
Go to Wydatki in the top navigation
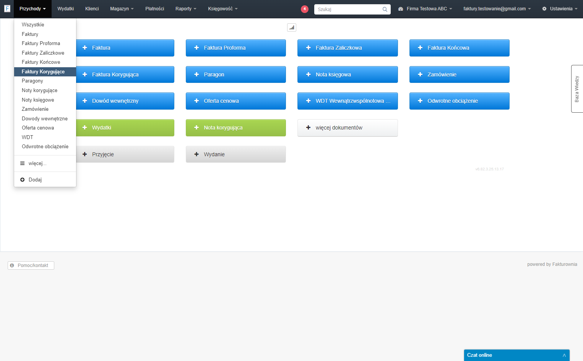click(x=66, y=9)
